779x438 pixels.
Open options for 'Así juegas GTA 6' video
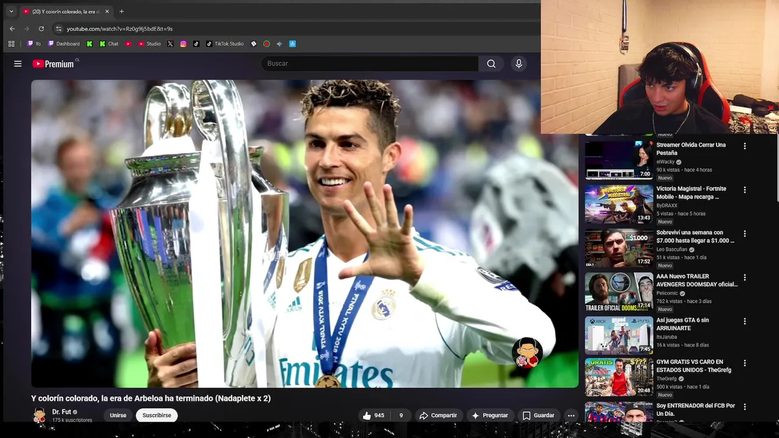744,321
